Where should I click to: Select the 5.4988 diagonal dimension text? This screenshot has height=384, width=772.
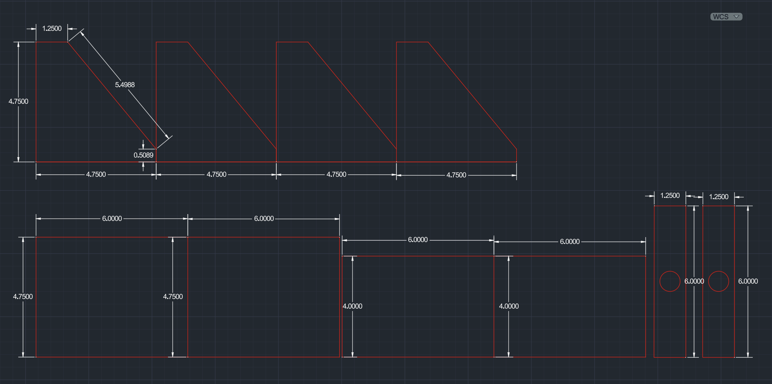(125, 85)
